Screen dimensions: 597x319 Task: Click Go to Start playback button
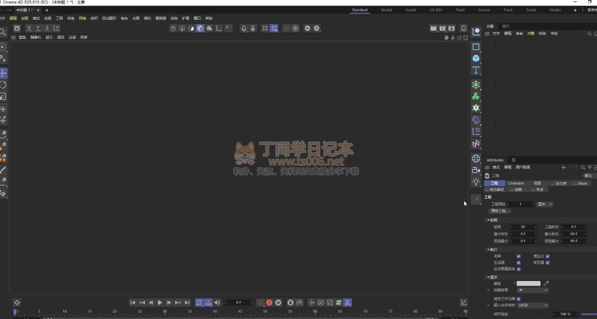tap(132, 303)
